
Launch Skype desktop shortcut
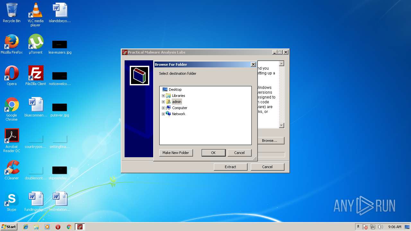(12, 201)
